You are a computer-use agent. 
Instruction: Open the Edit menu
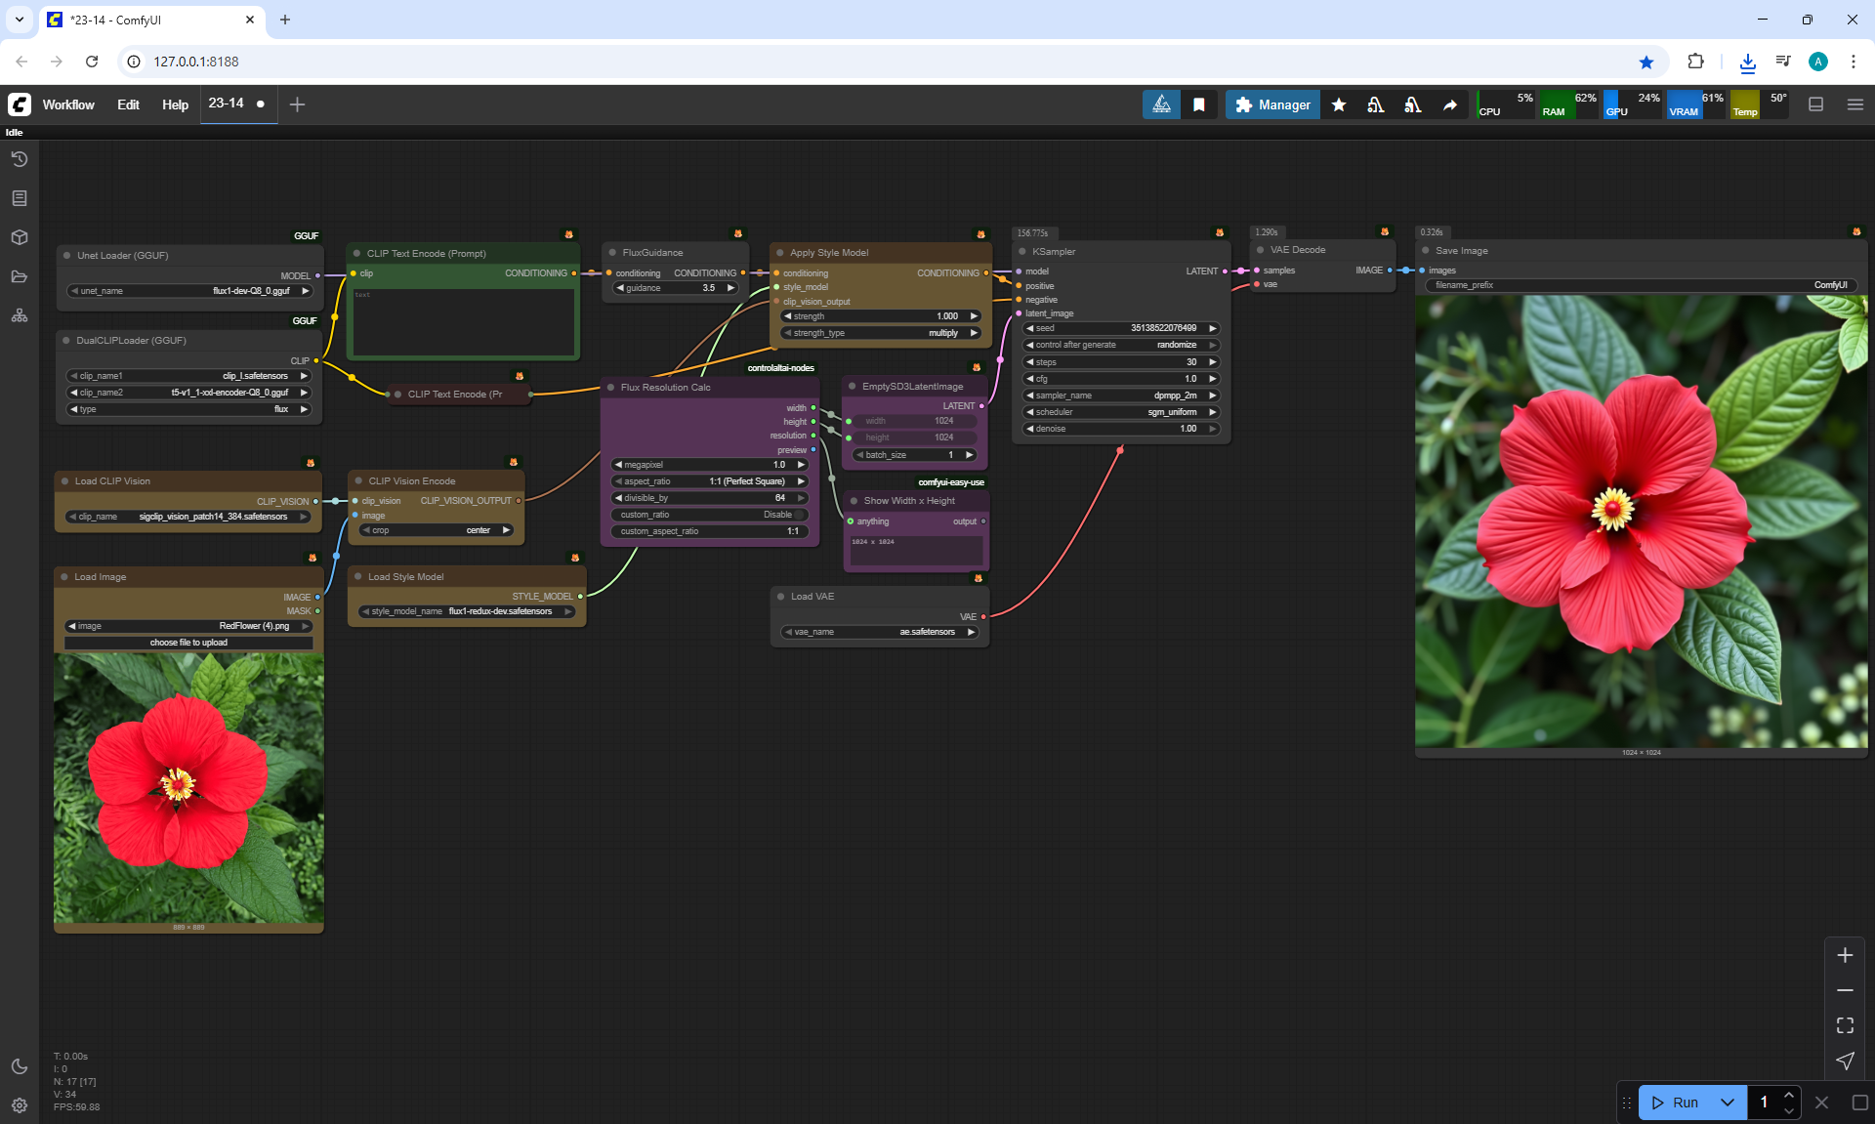coord(128,104)
